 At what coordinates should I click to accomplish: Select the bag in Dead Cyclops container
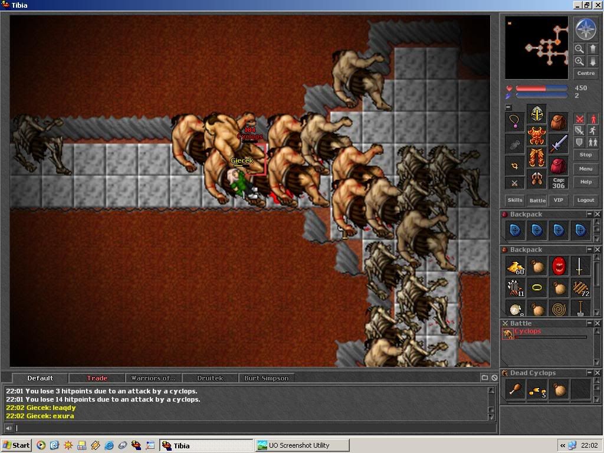pyautogui.click(x=559, y=390)
